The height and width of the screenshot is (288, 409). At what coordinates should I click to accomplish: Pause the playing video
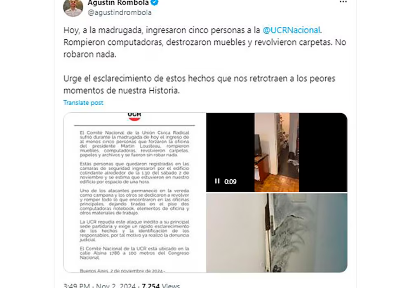click(x=217, y=181)
